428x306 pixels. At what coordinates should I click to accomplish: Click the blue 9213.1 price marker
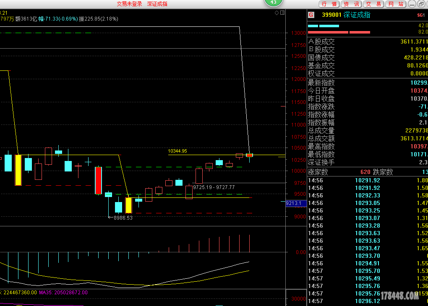[x=296, y=203]
